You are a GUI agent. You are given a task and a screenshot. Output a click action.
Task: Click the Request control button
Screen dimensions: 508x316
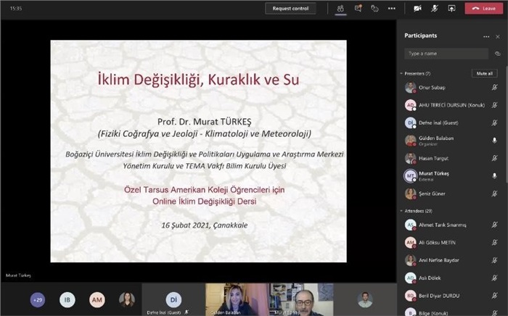tap(290, 9)
